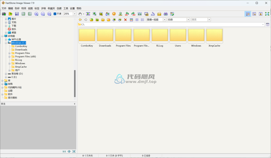Open the 工具 menu

click(66, 8)
